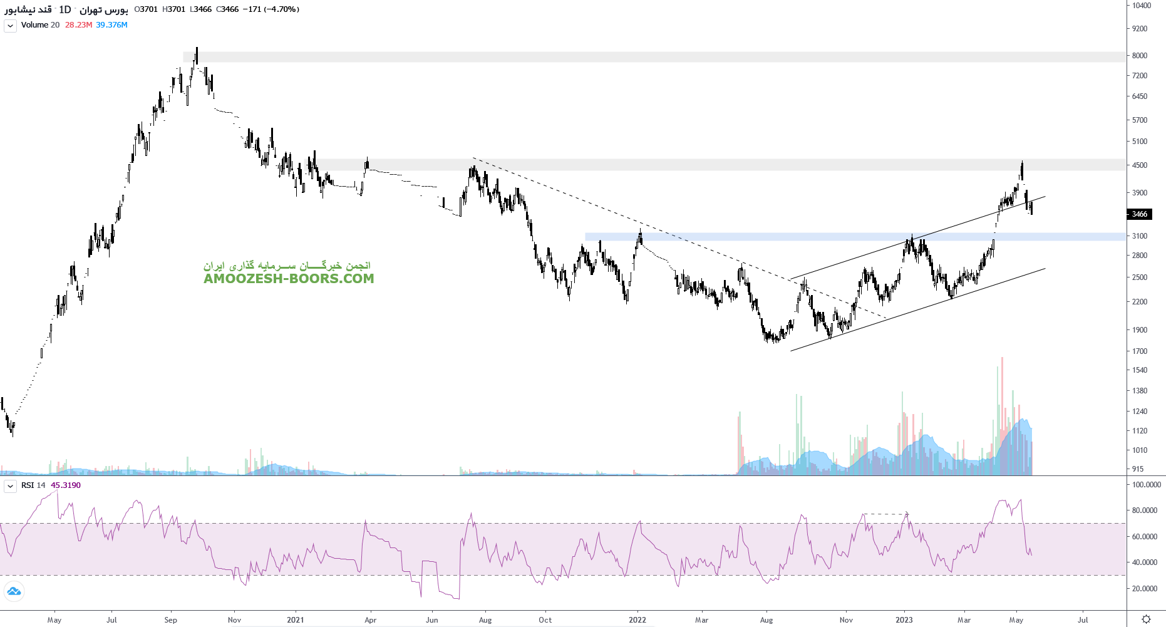This screenshot has width=1166, height=627.
Task: Select the upper gray resistance zone near 8000
Action: (626, 57)
